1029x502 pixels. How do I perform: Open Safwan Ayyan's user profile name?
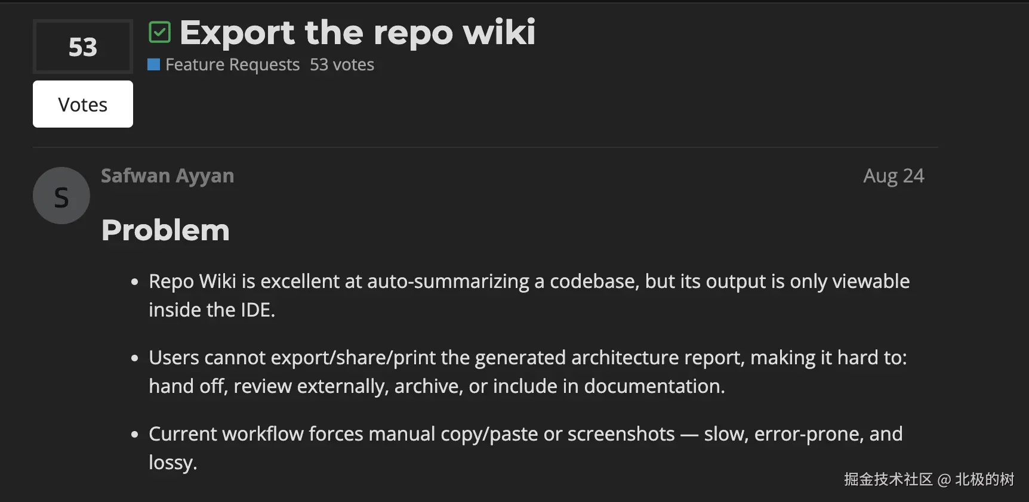click(167, 176)
